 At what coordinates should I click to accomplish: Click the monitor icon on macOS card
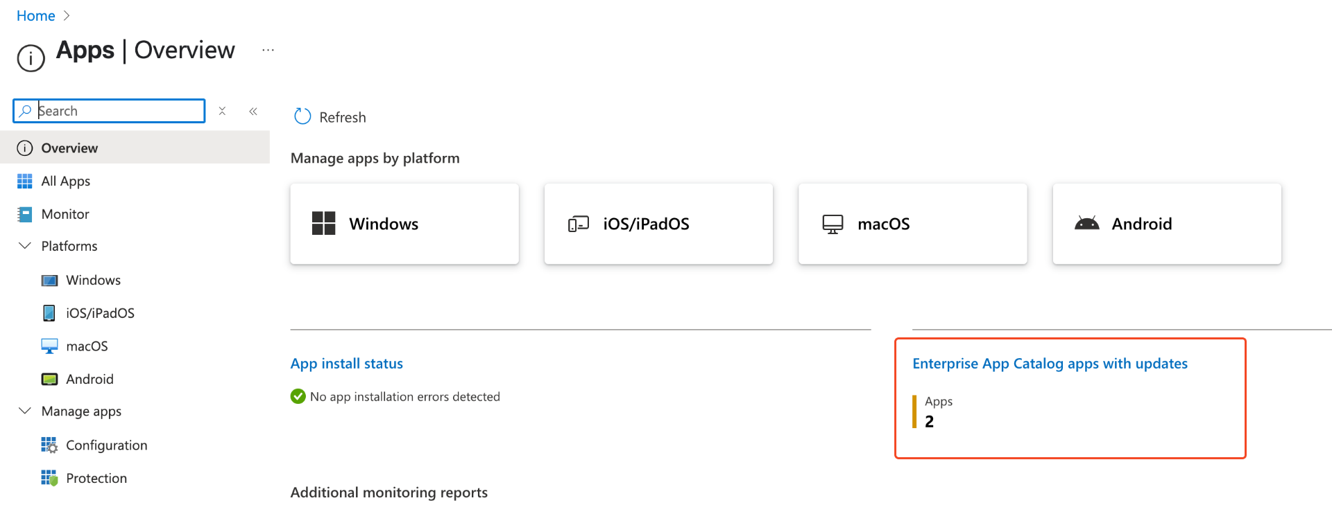tap(832, 224)
